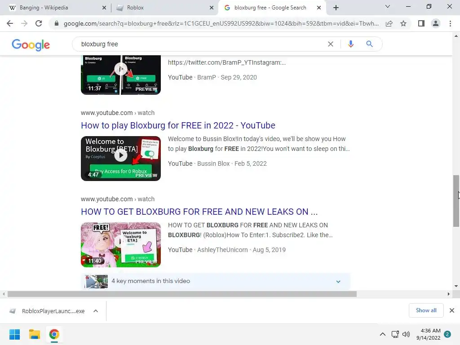This screenshot has width=460, height=345.
Task: Click the vertical scrollbar up arrow
Action: pos(456,36)
